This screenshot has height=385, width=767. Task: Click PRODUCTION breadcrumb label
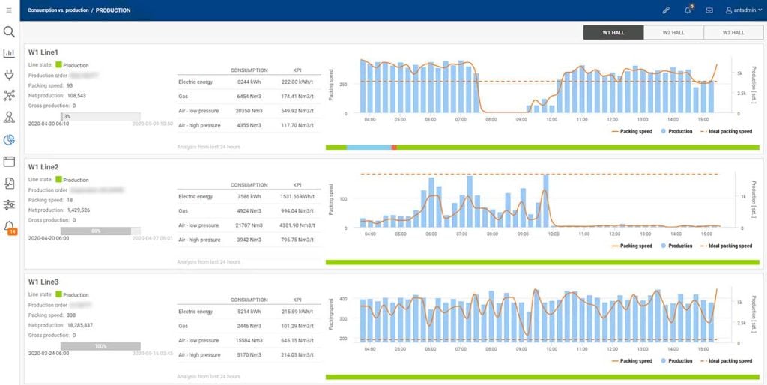pyautogui.click(x=113, y=10)
